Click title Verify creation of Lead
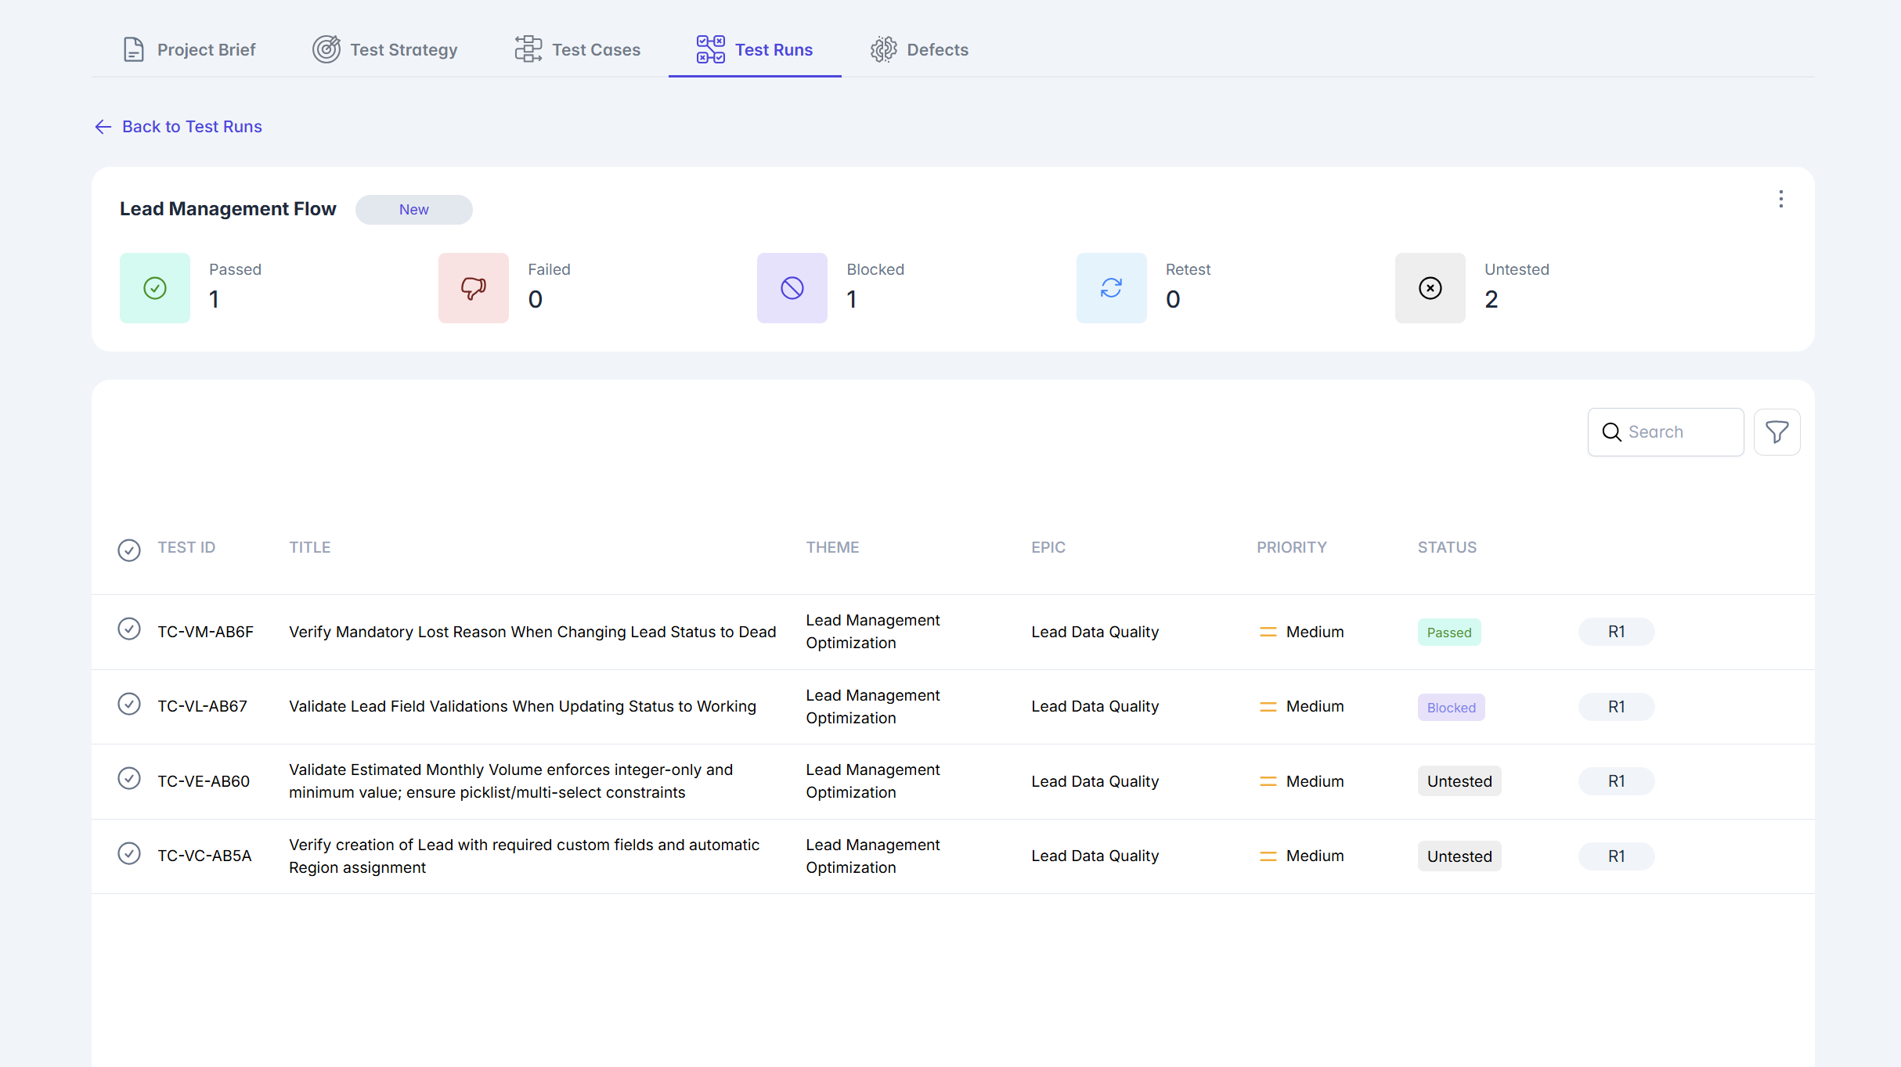The height and width of the screenshot is (1067, 1901). (x=524, y=856)
